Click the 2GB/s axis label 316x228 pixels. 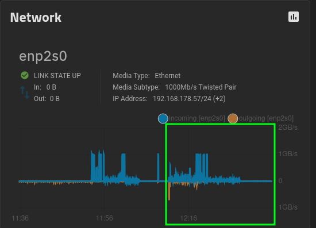[x=288, y=127]
